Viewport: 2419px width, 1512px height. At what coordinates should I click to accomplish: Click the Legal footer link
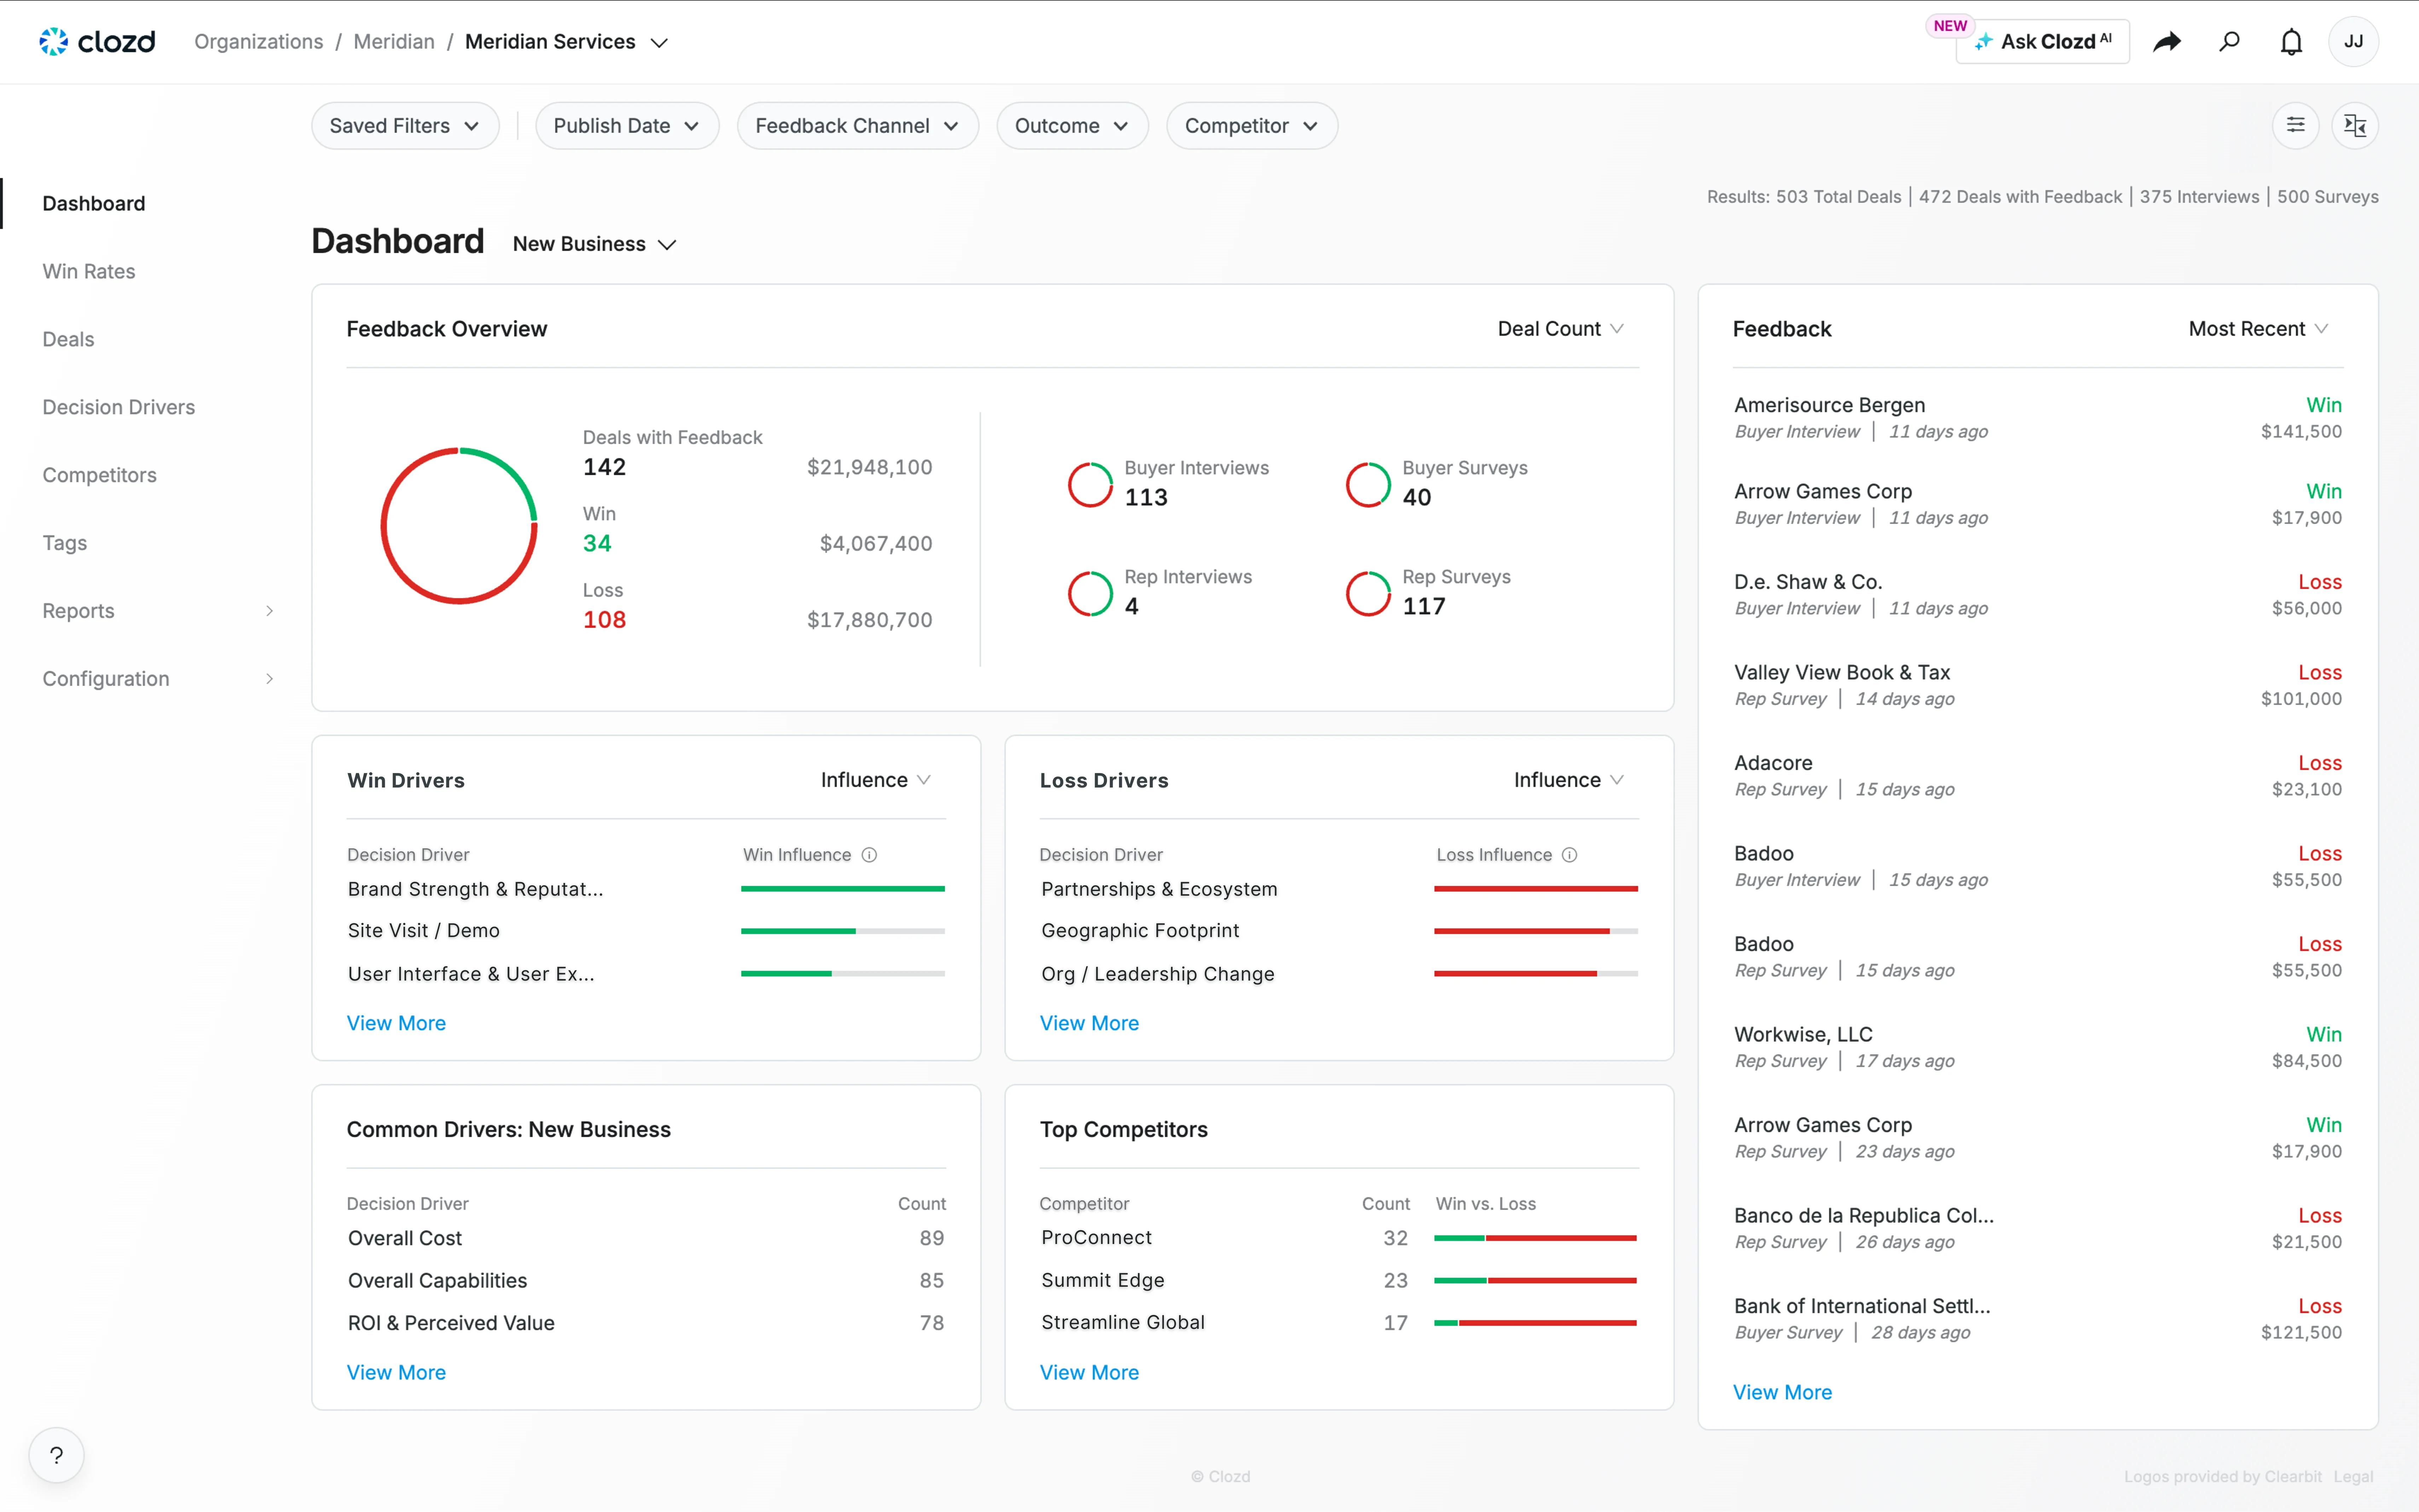[x=2353, y=1477]
